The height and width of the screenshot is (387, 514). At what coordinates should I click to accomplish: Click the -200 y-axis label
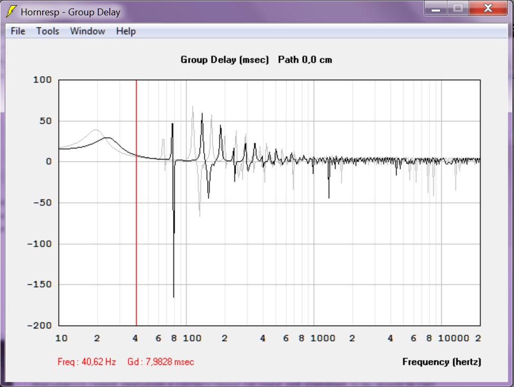39,325
